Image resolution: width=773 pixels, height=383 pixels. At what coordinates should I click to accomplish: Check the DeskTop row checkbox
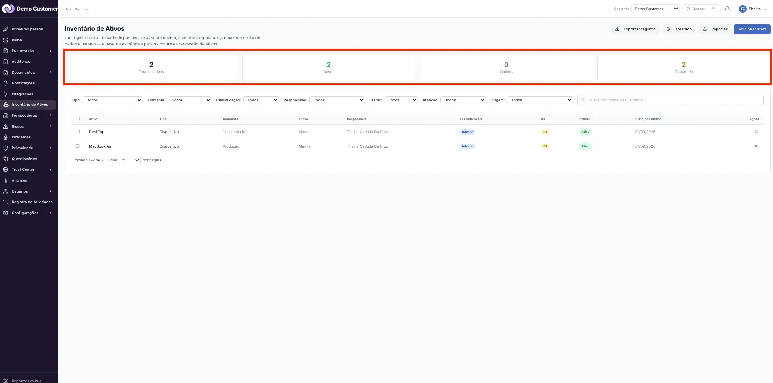click(x=78, y=132)
